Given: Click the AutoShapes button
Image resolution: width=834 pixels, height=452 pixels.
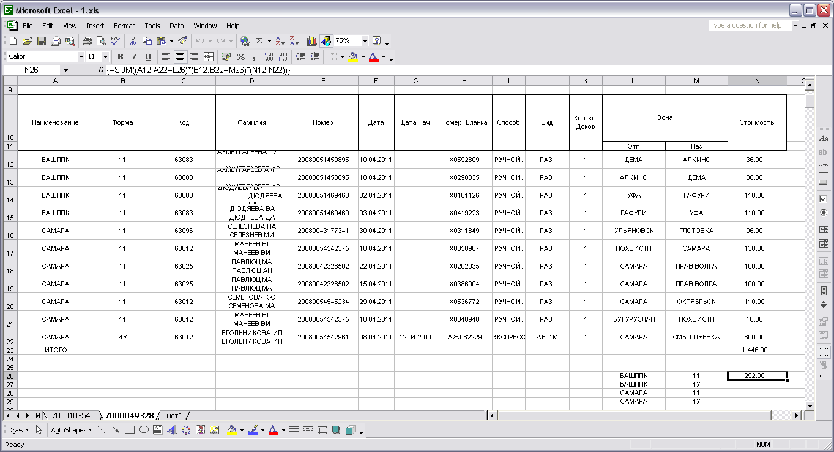Looking at the screenshot, I should pos(71,430).
